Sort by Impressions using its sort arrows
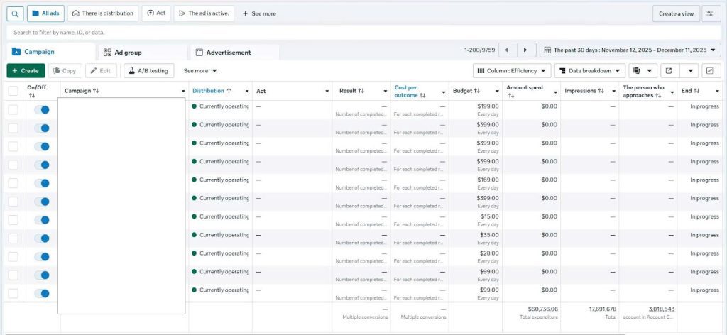 pos(601,91)
